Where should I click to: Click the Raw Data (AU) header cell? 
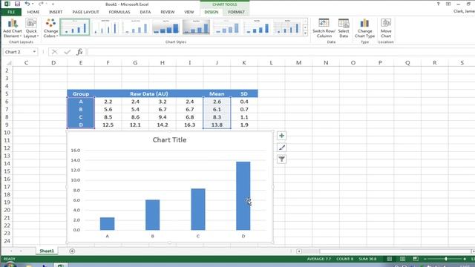coord(148,94)
